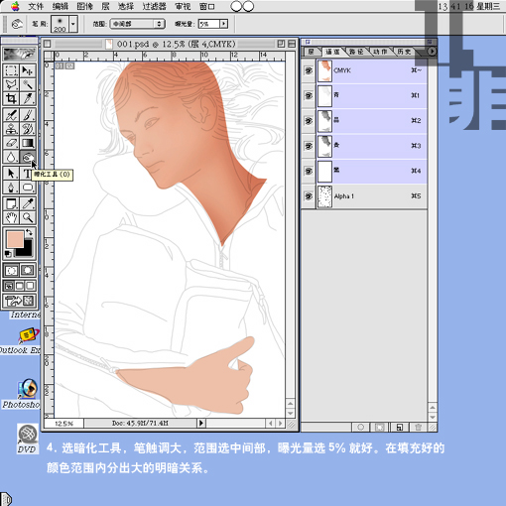Select the Gradient tool
This screenshot has width=506, height=506.
(x=28, y=143)
